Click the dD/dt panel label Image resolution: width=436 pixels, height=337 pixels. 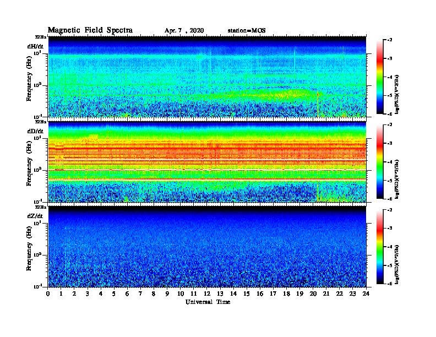(x=35, y=131)
